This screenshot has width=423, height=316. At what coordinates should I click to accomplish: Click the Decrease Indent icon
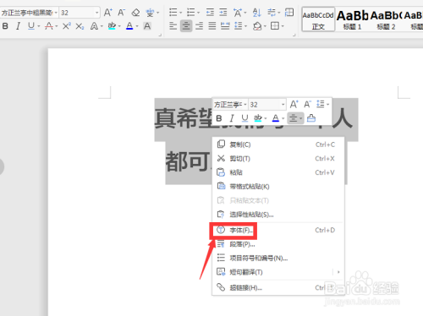point(210,13)
